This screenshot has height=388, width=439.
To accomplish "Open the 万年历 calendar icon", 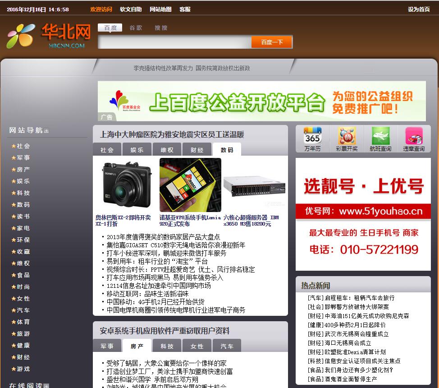I will [x=312, y=139].
